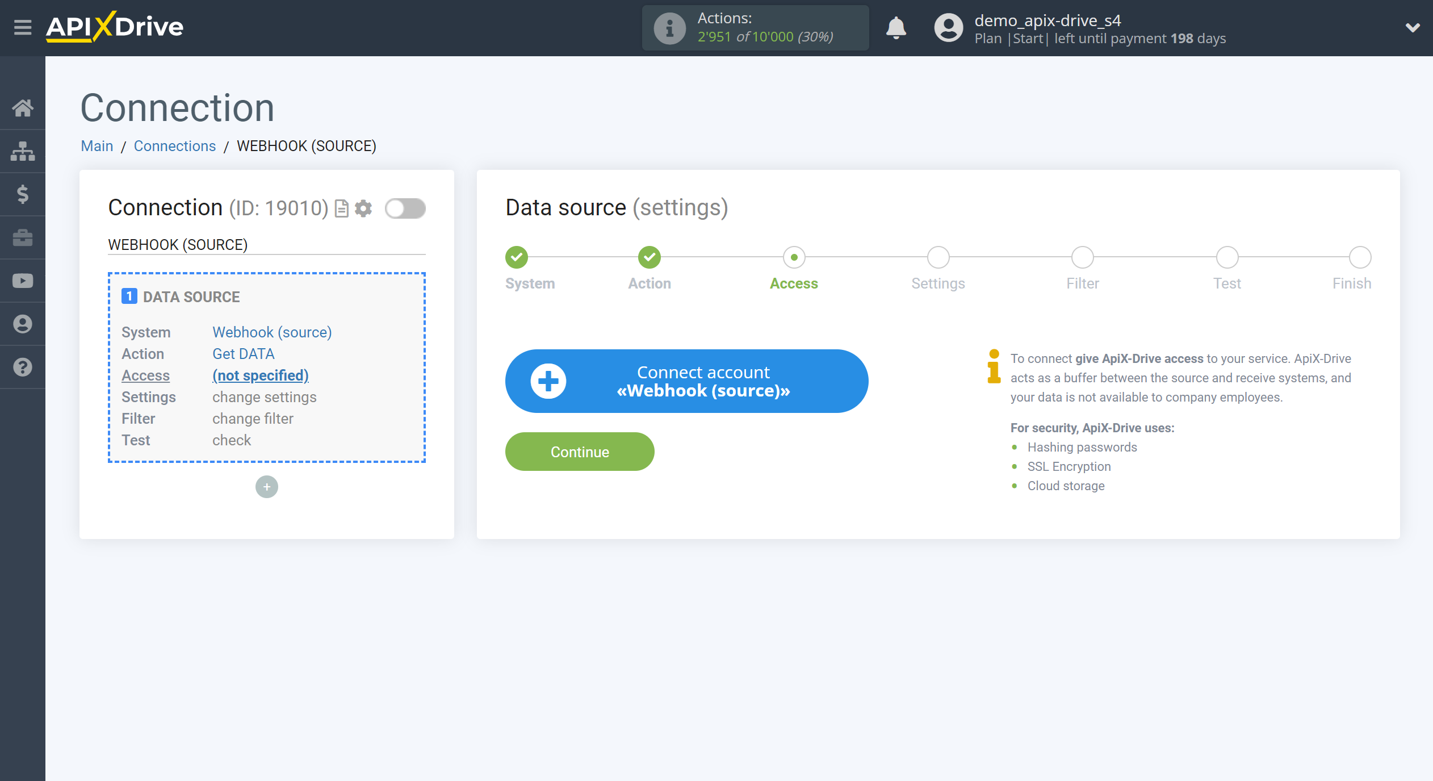Click the demo_apix-drive_s4 username

coord(1047,20)
